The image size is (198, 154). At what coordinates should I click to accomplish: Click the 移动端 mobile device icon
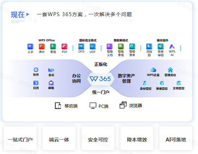click(58, 106)
